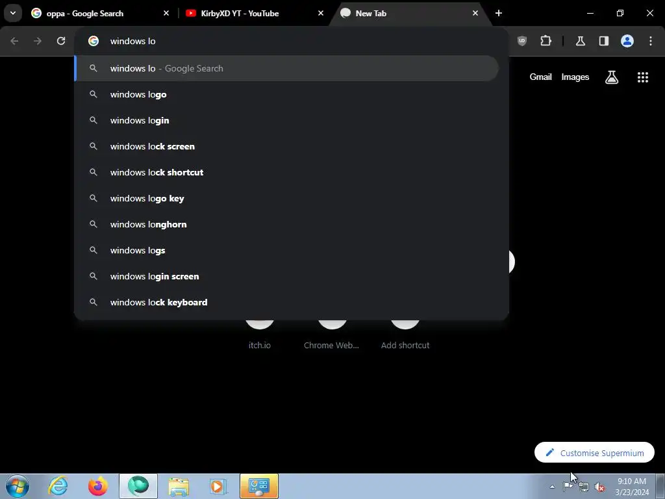Open the tab search dropdown arrow
Screen dimensions: 665x499
point(13,13)
